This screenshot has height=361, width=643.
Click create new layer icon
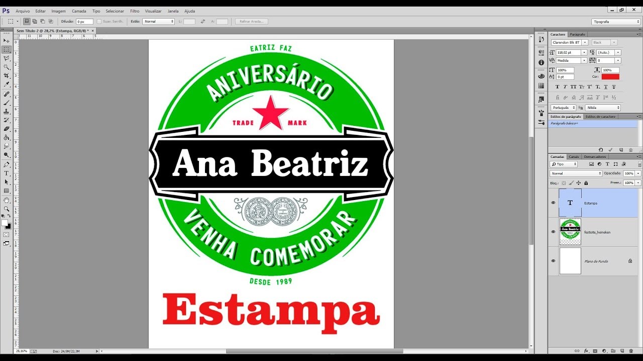pos(622,351)
